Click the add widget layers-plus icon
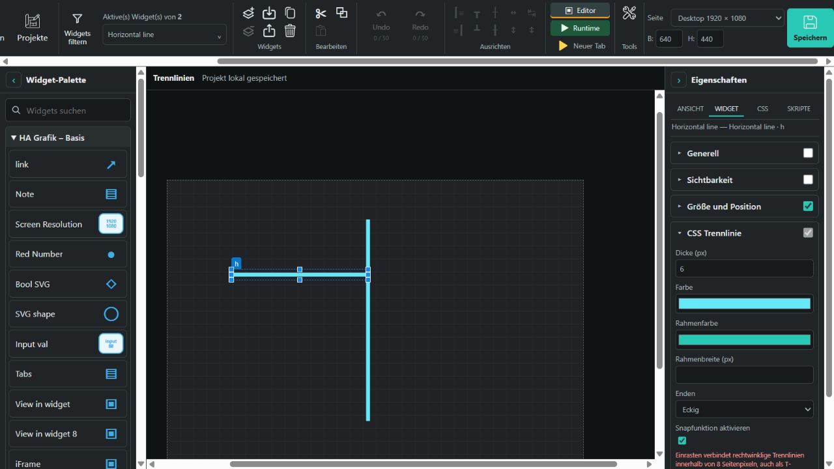 tap(248, 13)
